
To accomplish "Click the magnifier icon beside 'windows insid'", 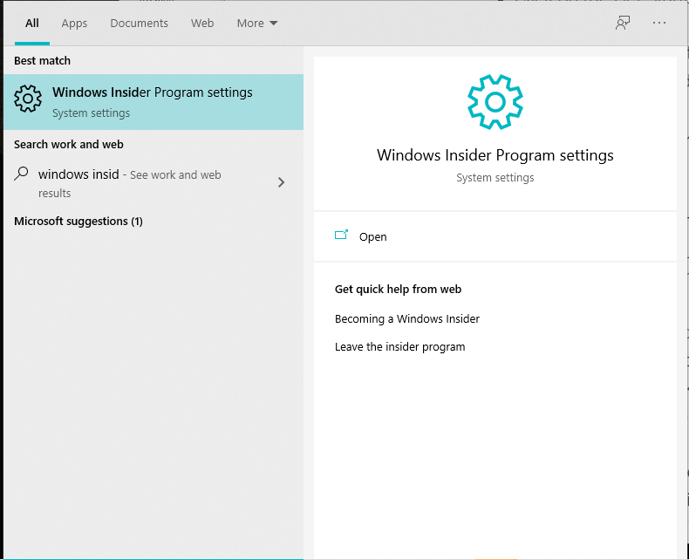I will click(x=22, y=174).
